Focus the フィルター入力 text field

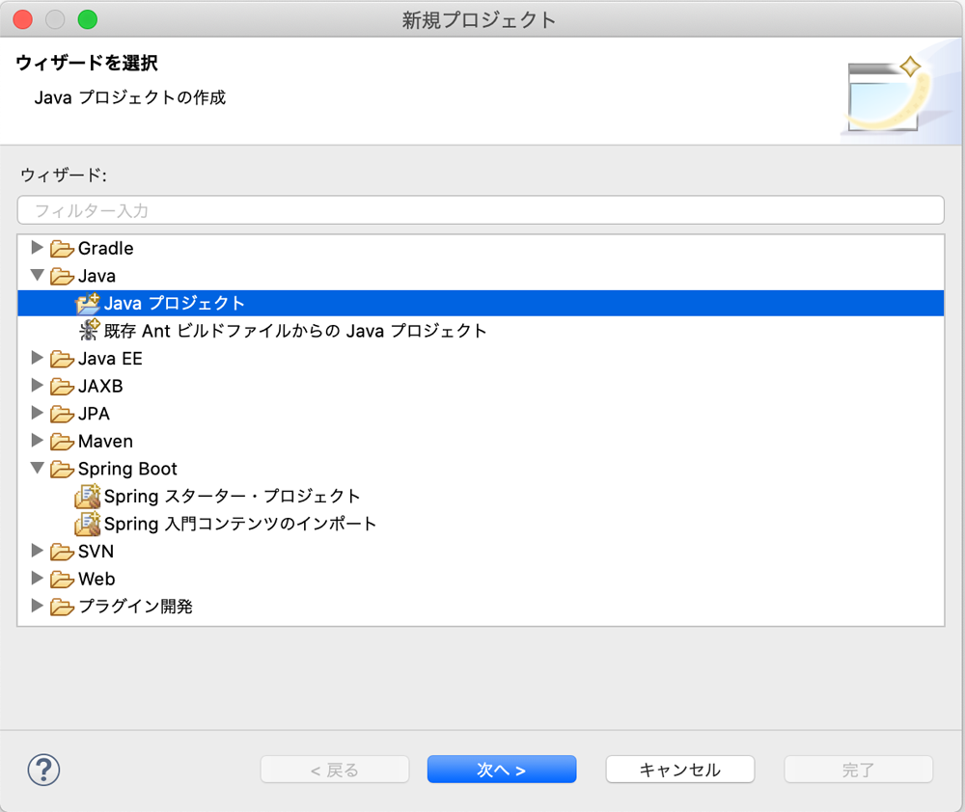click(x=481, y=210)
